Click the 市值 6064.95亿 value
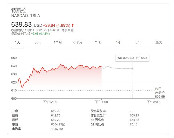This screenshot has width=174, height=138. point(58,124)
